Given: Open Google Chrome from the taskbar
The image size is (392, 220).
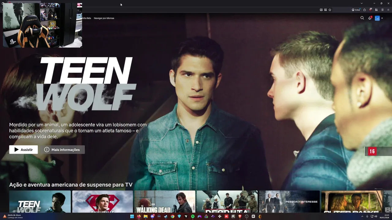Looking at the screenshot, I should 172,216.
